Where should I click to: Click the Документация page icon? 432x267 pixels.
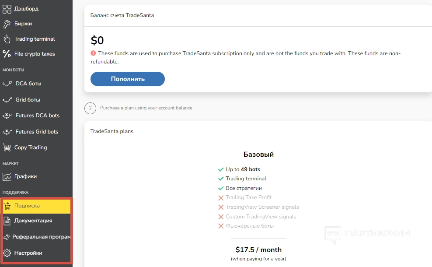click(7, 221)
